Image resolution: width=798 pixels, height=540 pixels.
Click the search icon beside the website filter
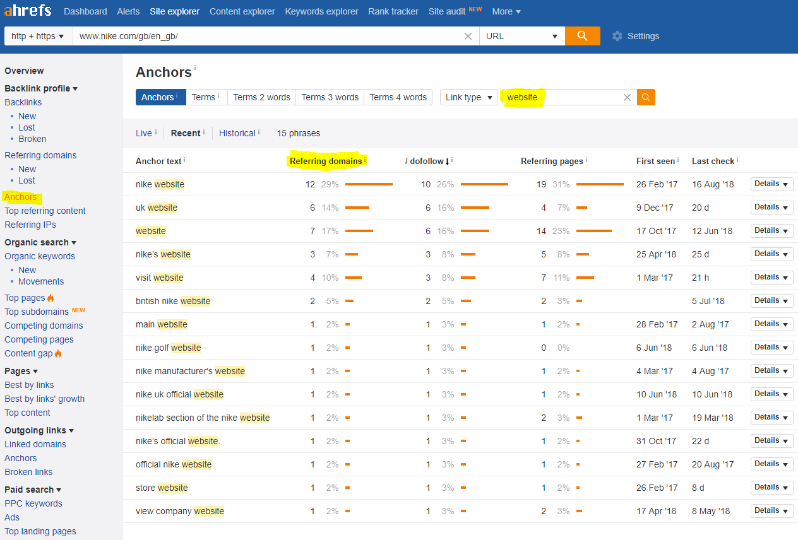pos(645,97)
